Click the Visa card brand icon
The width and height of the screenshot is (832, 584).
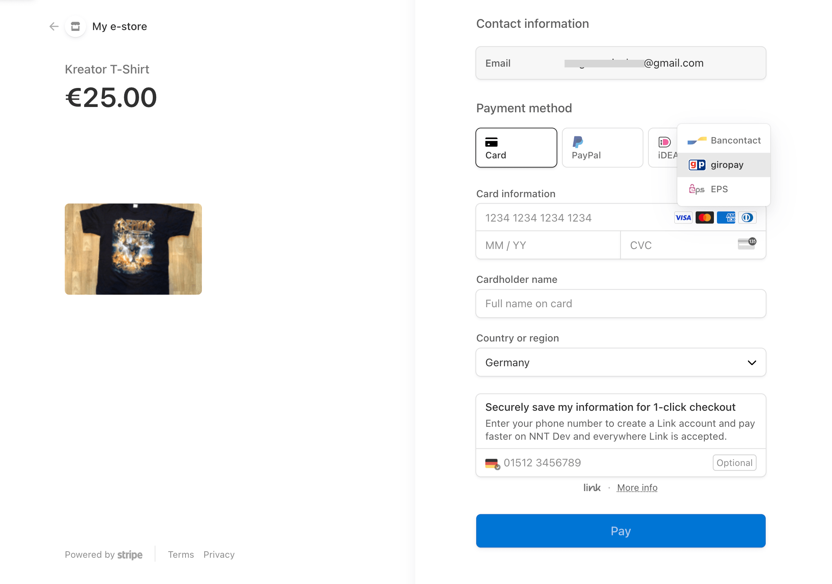click(x=683, y=217)
